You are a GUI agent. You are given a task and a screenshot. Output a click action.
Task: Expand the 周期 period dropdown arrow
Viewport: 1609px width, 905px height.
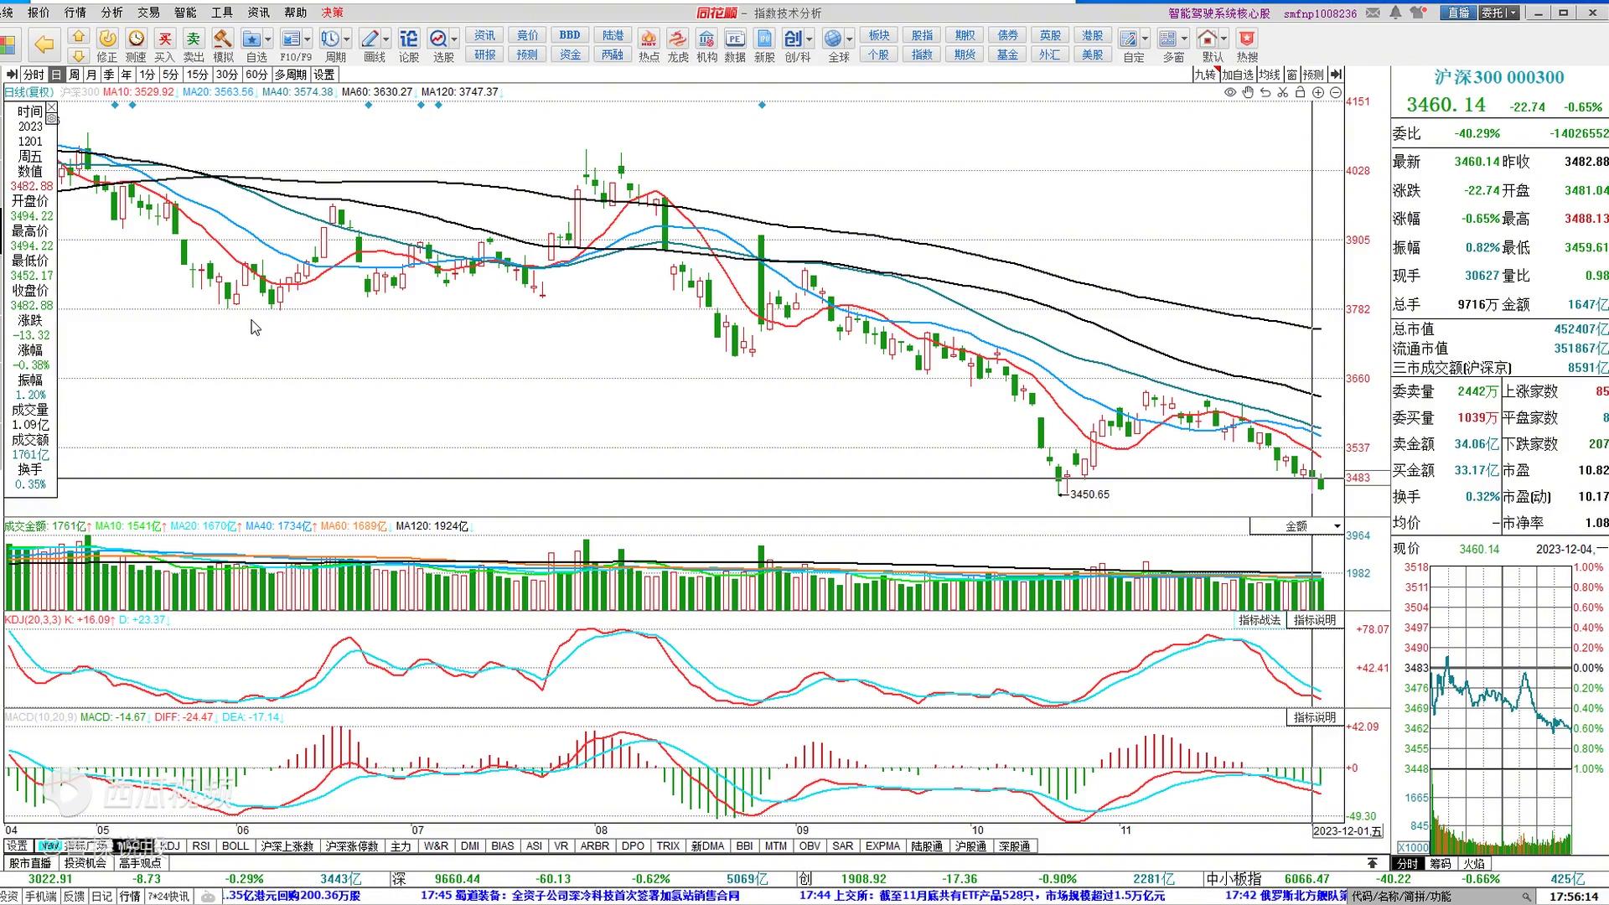click(x=346, y=39)
